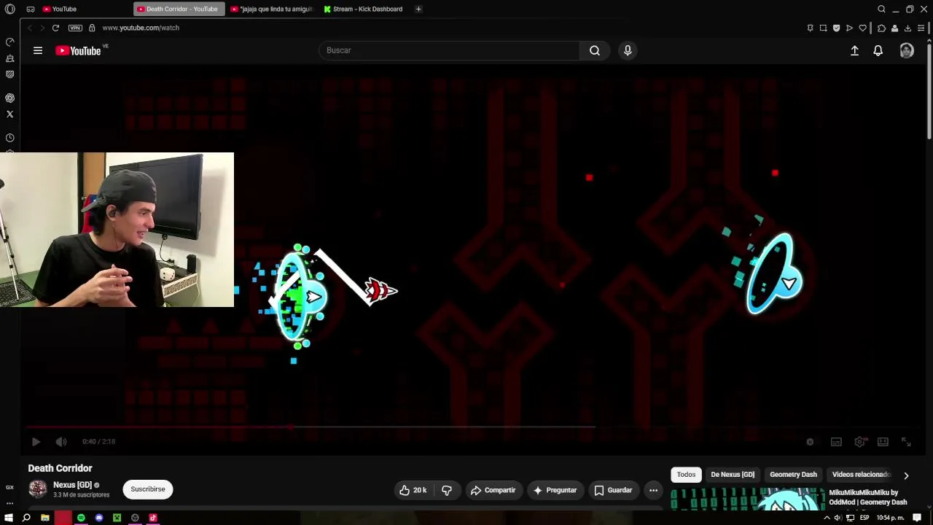Click the Compartir share button
The height and width of the screenshot is (525, 933).
tap(493, 490)
